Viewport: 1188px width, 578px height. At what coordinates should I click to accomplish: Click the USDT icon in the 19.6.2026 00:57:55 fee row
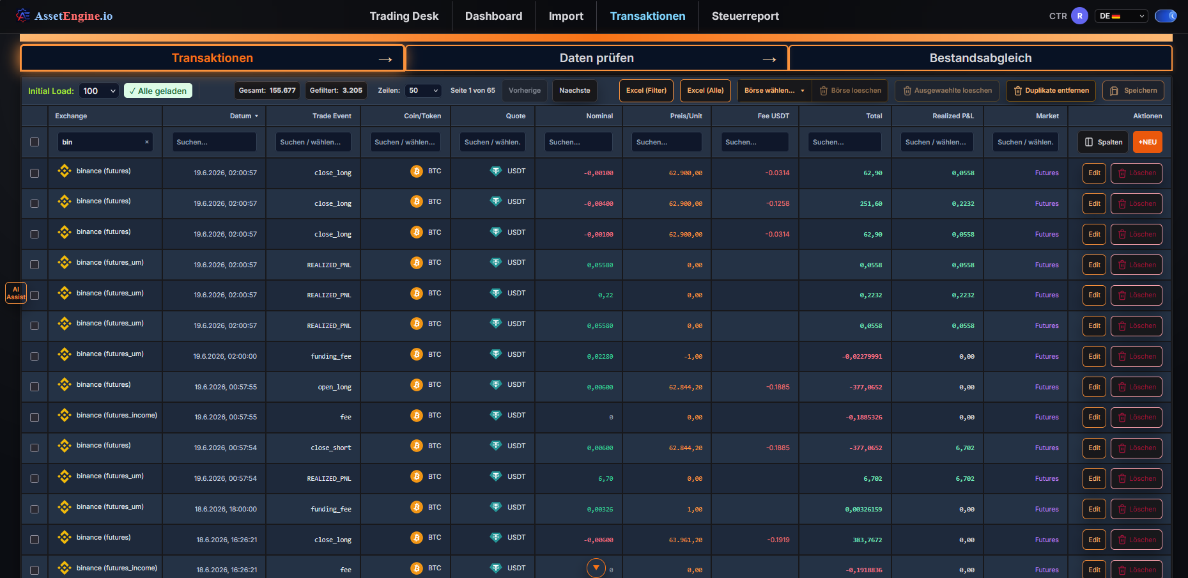[x=496, y=415]
